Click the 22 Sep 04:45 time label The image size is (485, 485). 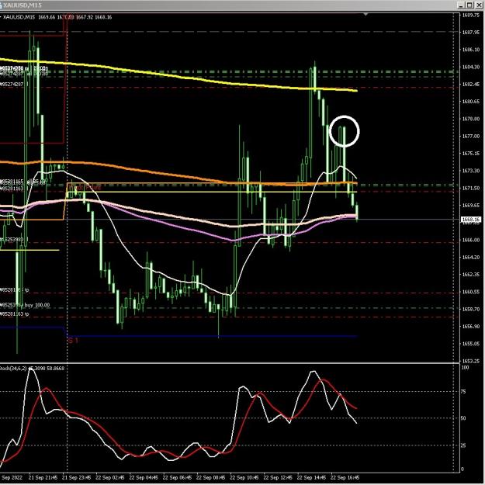point(144,477)
